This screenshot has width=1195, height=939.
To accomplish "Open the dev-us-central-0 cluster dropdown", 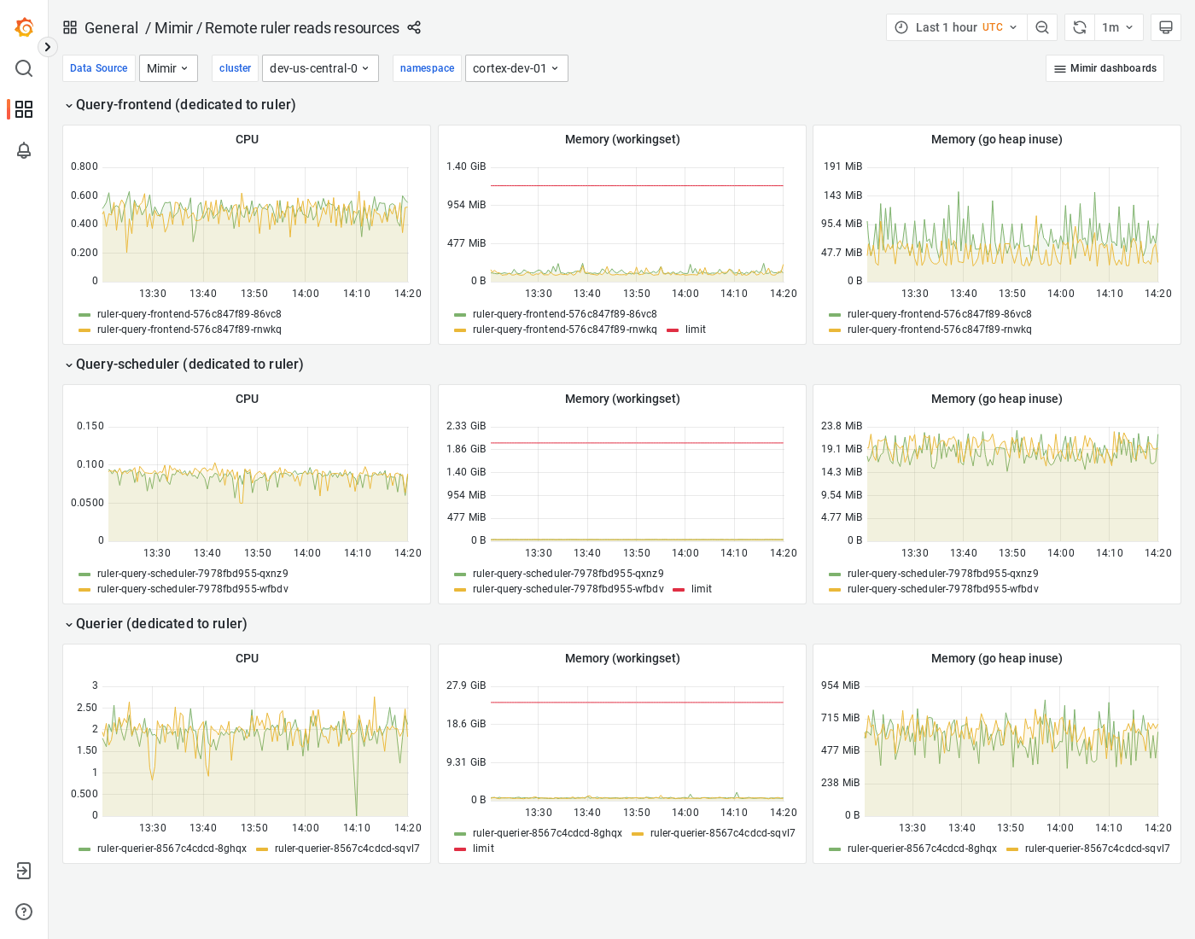I will click(x=320, y=67).
